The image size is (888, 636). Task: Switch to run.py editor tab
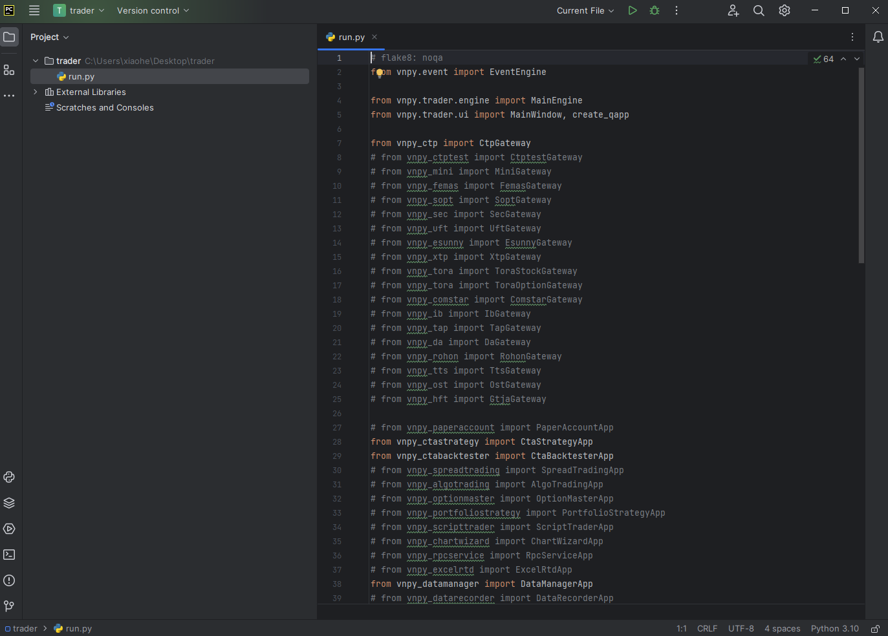[x=351, y=37]
